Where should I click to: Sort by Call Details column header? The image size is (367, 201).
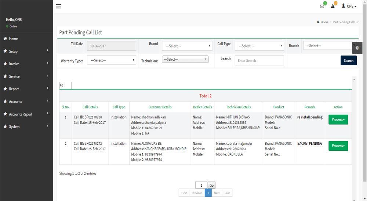(90, 107)
